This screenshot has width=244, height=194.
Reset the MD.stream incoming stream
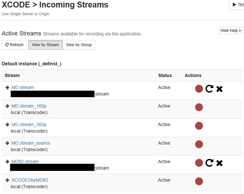point(209,89)
